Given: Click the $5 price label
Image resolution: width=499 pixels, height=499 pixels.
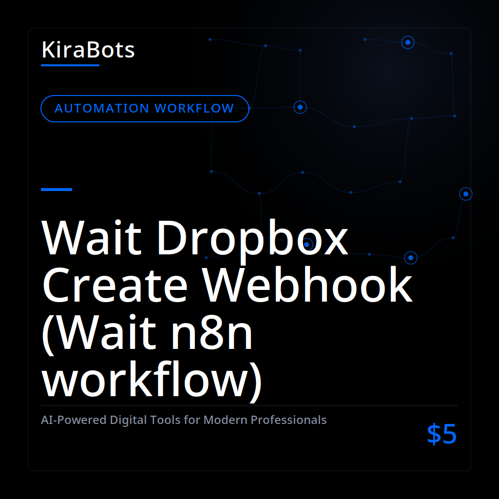Looking at the screenshot, I should [441, 433].
